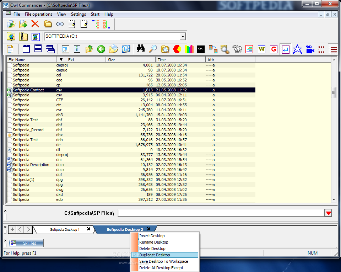This screenshot has height=272, width=341.
Task: Click the black binoculars find icon
Action: [141, 48]
